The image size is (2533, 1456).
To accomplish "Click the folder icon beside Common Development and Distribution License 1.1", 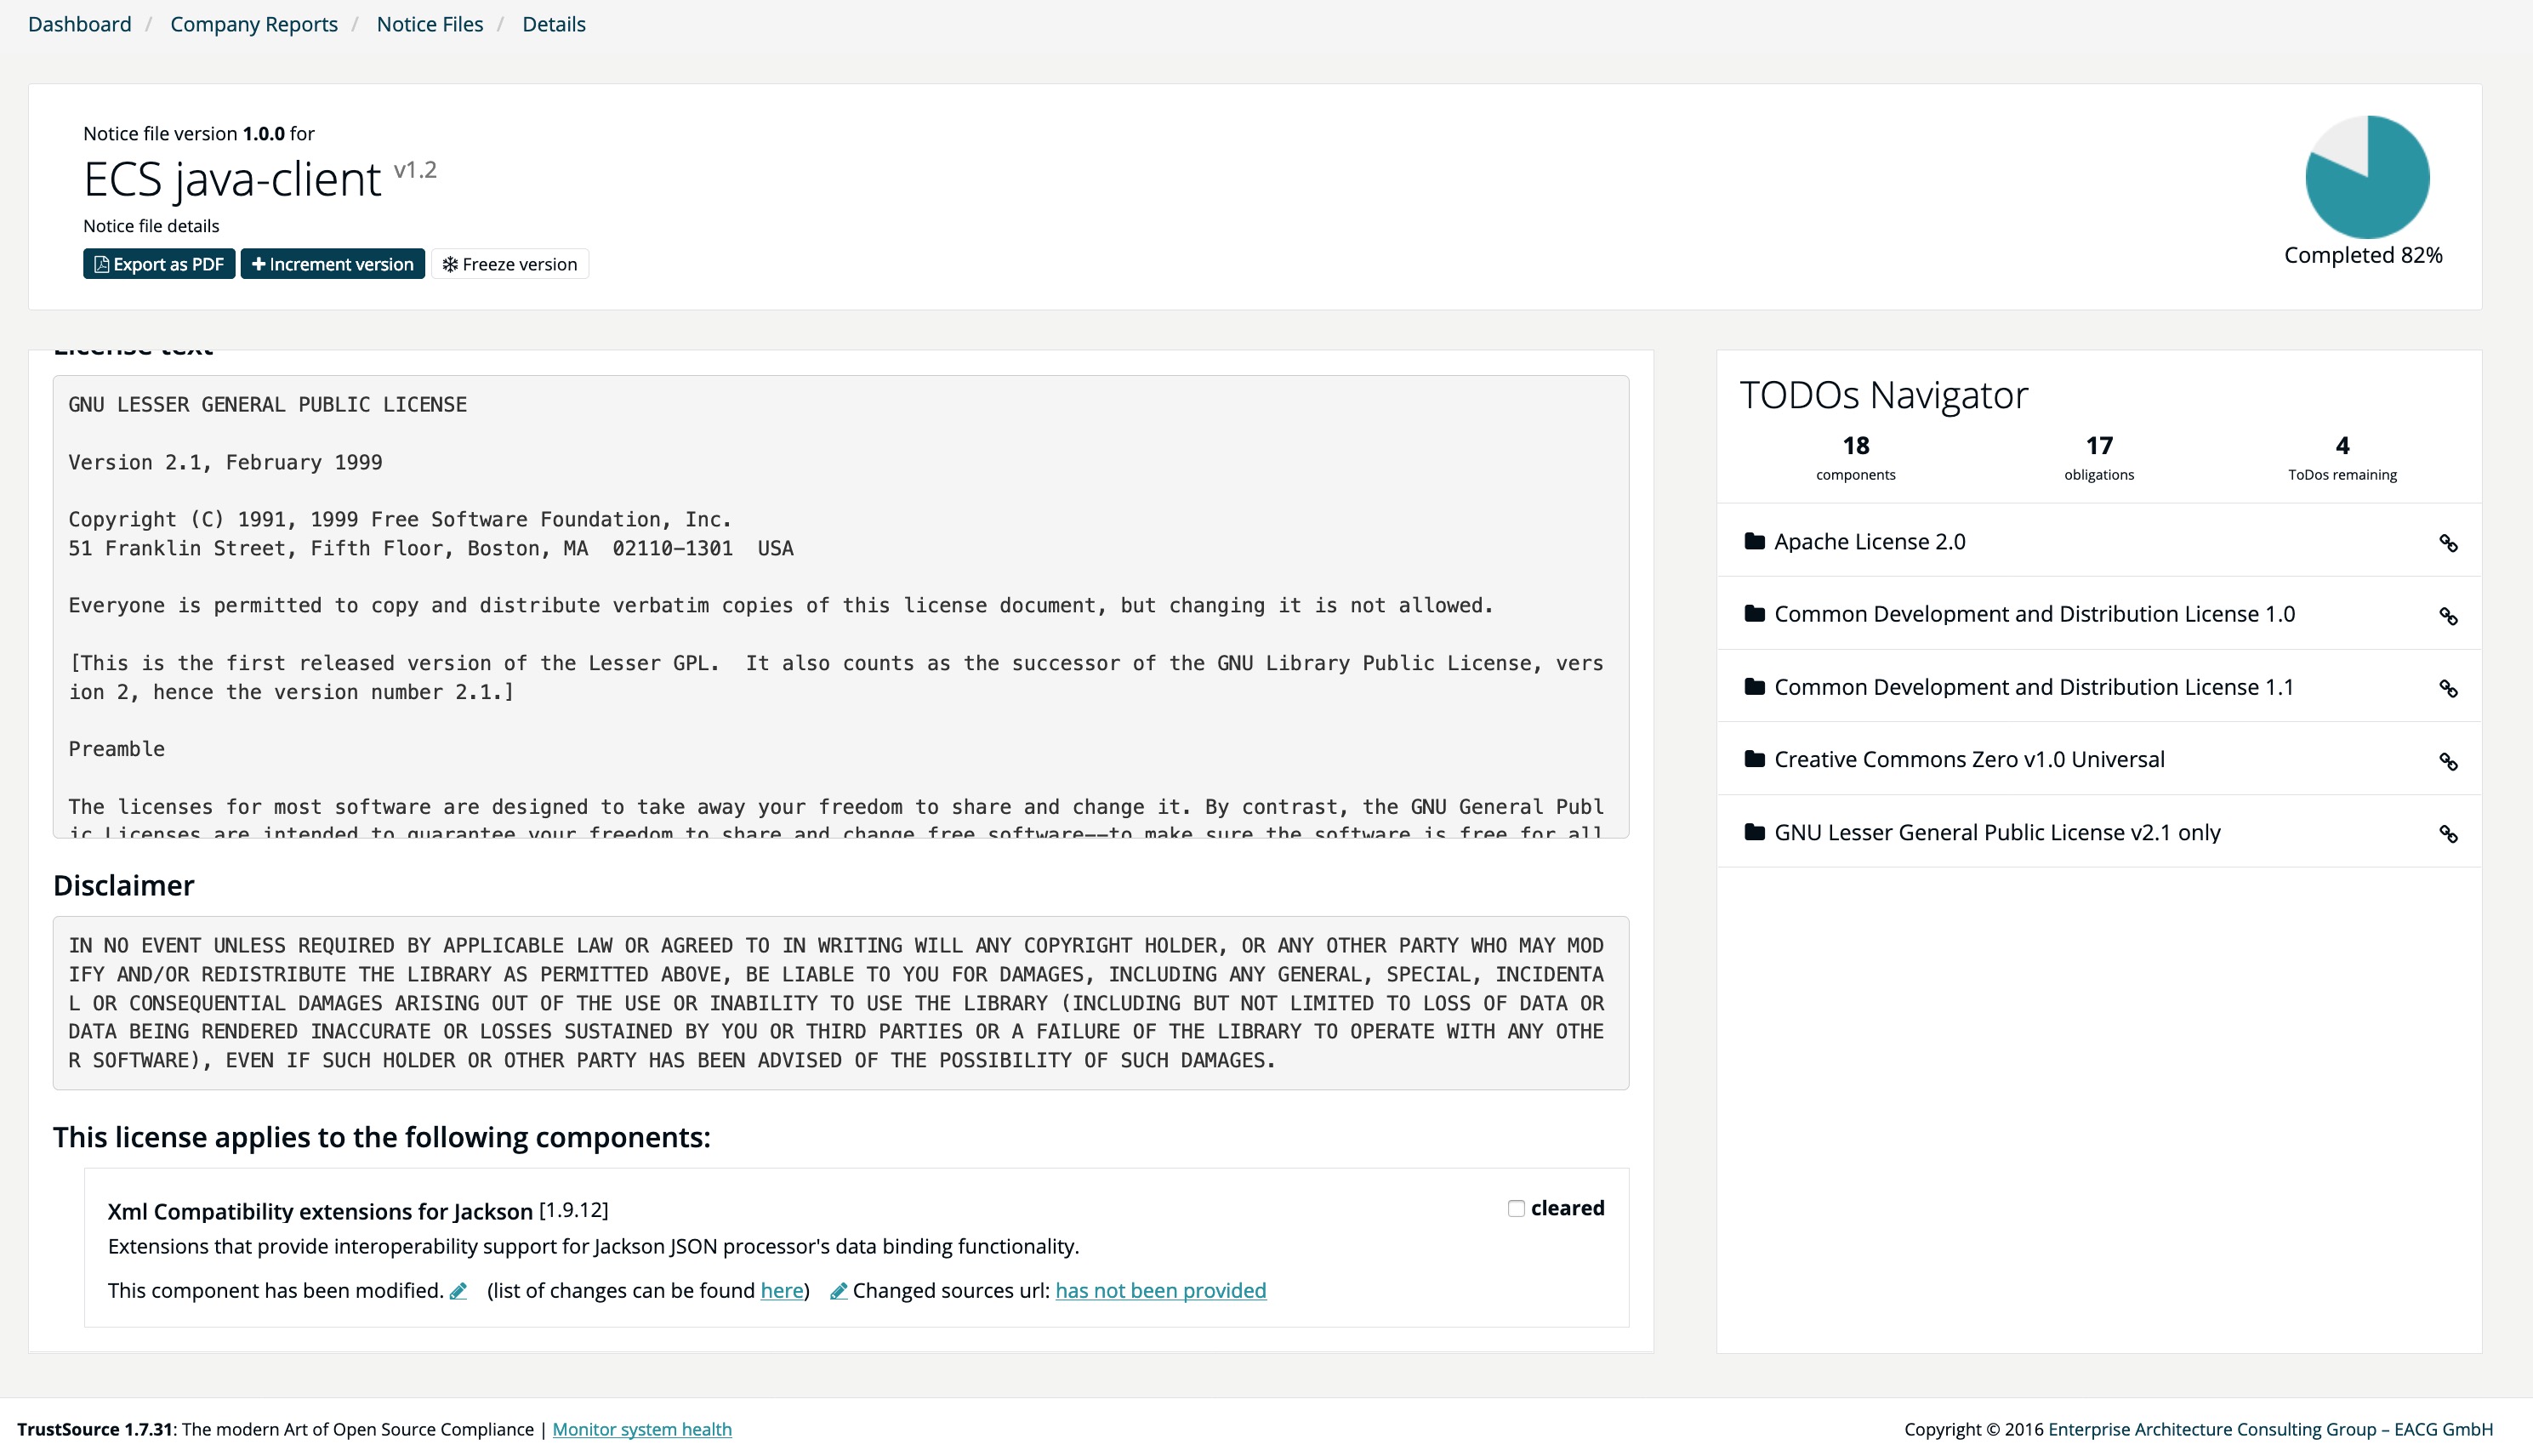I will [x=1754, y=686].
